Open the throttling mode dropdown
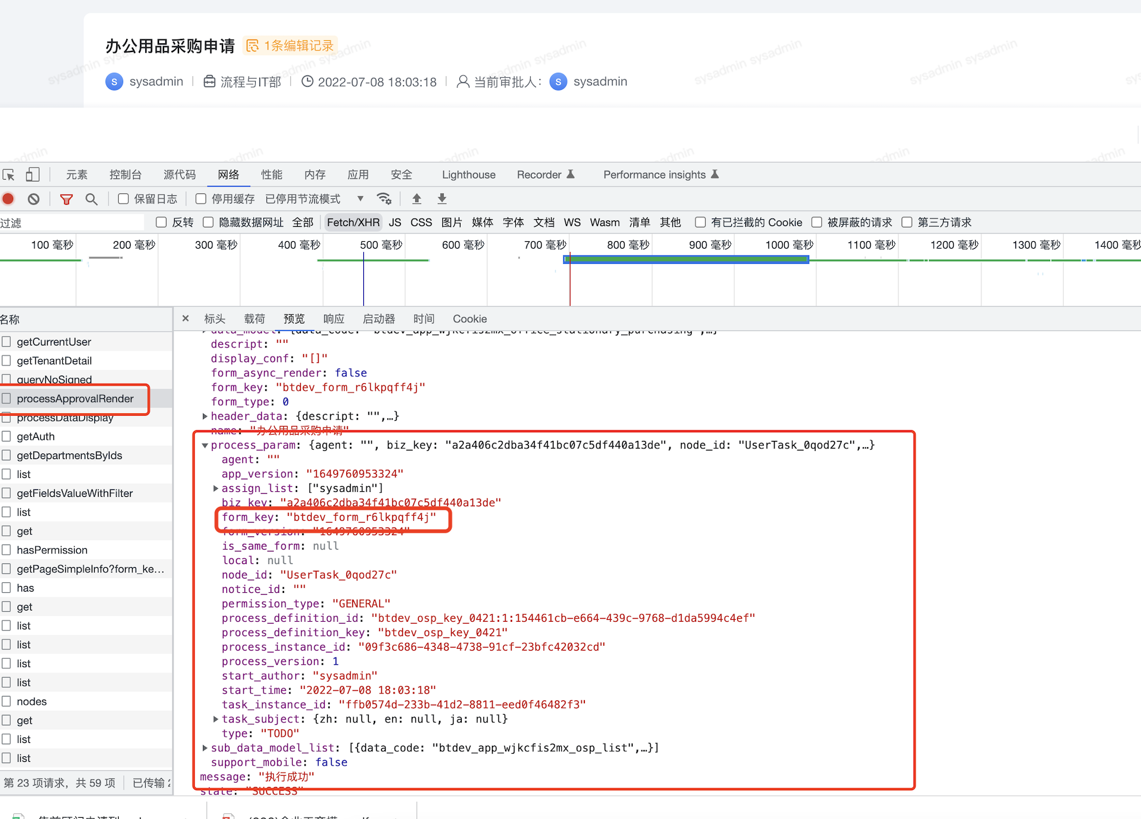Screen dimensions: 1141x819 (x=314, y=199)
